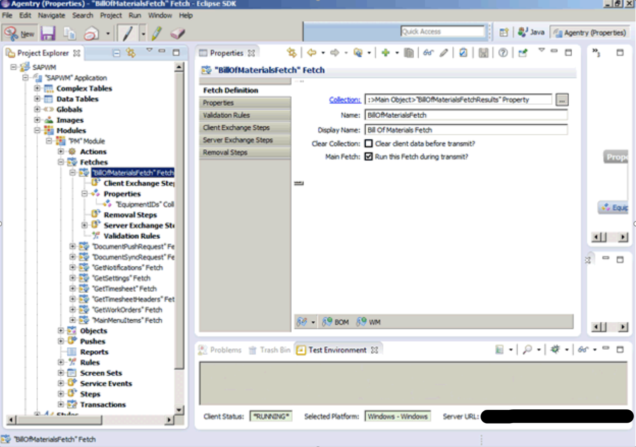
Task: Save with the purple floppy disk icon
Action: (x=48, y=34)
